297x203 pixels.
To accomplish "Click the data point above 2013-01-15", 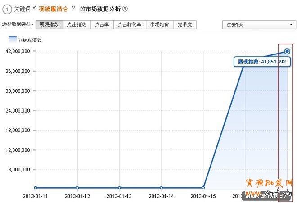I will point(203,188).
